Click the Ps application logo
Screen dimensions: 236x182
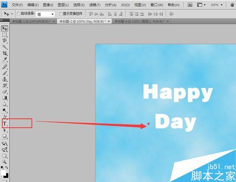4,5
